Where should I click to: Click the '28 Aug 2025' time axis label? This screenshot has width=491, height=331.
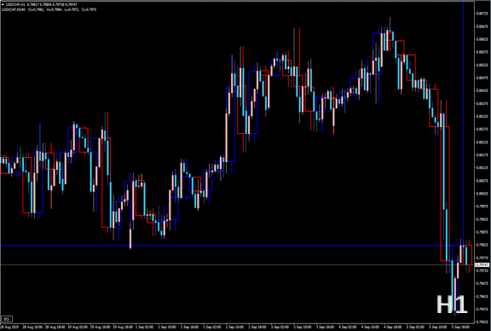[x=9, y=327]
